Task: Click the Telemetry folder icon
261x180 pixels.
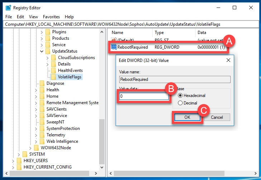Action: click(x=42, y=135)
